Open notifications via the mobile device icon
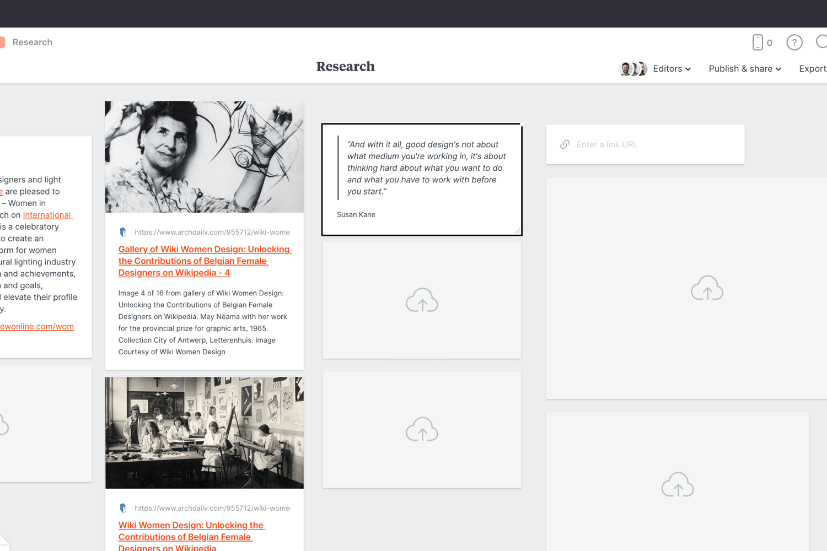This screenshot has width=827, height=551. pyautogui.click(x=759, y=42)
